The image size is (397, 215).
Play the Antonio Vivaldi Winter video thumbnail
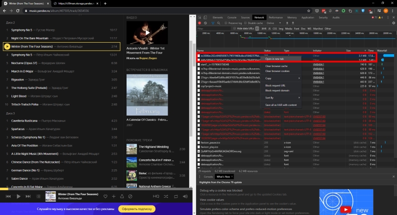[x=147, y=33]
